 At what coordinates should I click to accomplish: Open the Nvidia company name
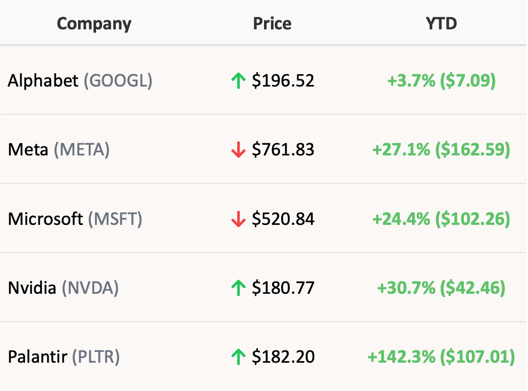coord(32,288)
